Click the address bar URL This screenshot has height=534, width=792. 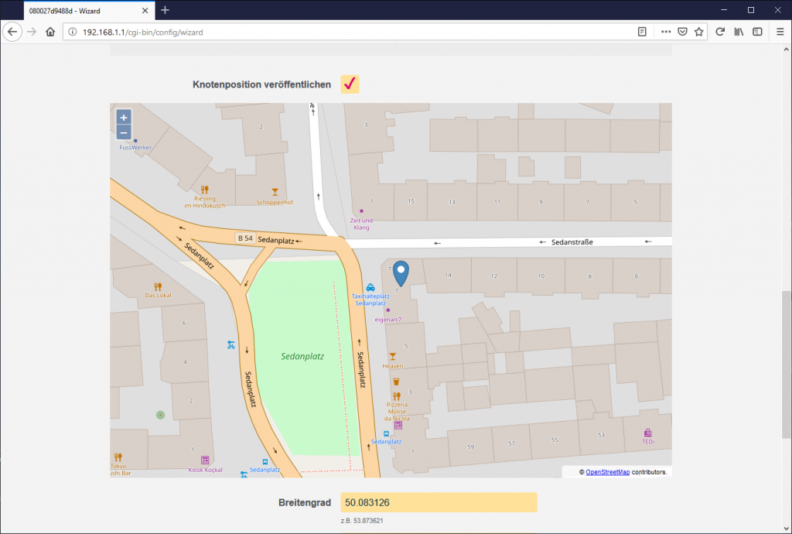[x=143, y=32]
